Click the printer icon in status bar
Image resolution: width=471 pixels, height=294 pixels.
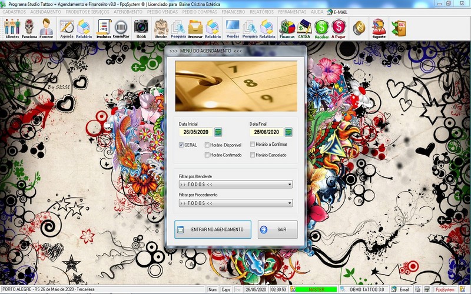tap(417, 289)
